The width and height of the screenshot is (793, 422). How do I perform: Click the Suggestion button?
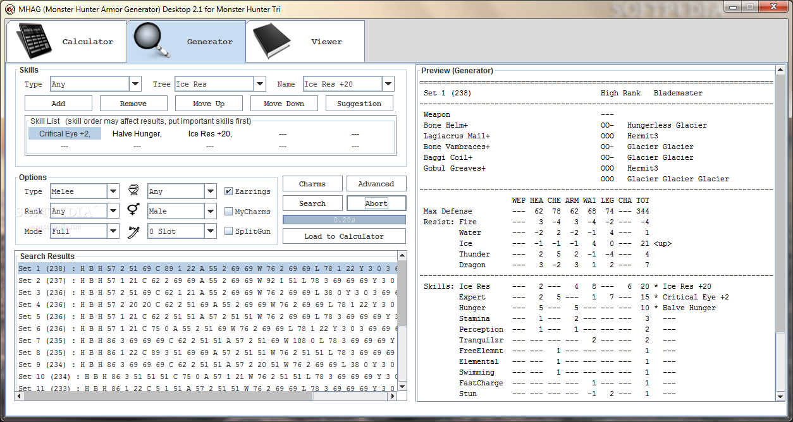[359, 104]
